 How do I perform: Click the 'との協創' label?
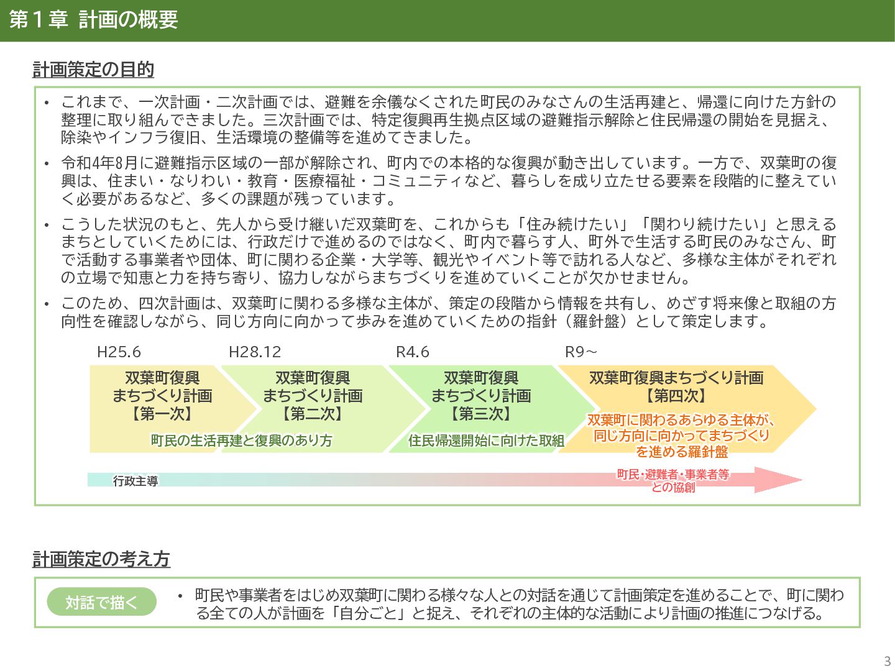tap(673, 488)
